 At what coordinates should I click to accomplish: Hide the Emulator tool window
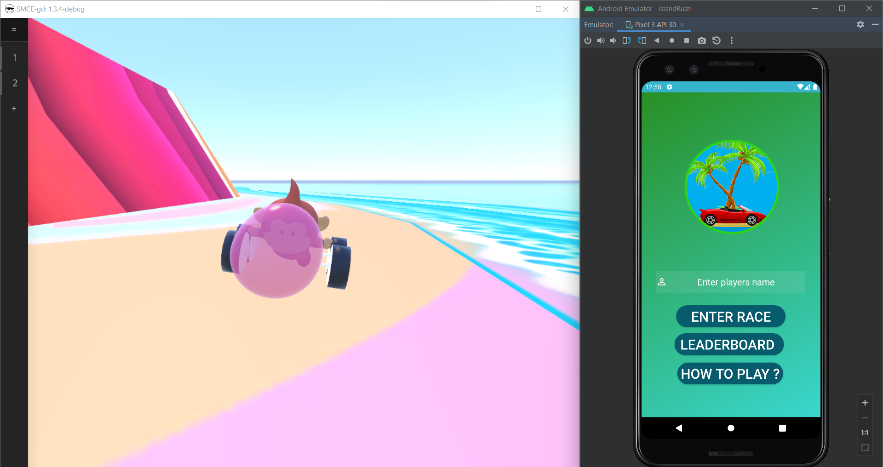[x=875, y=24]
